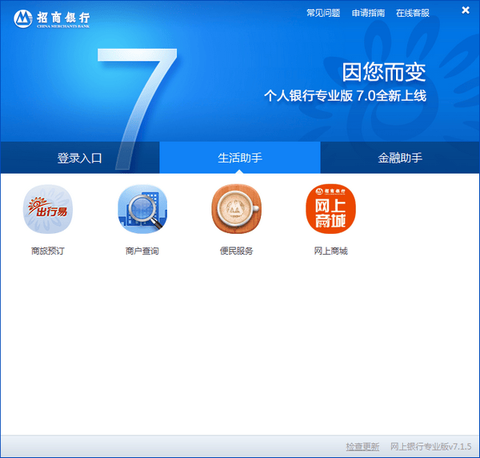
Task: Choose the 网上商城 text label
Action: pos(330,251)
